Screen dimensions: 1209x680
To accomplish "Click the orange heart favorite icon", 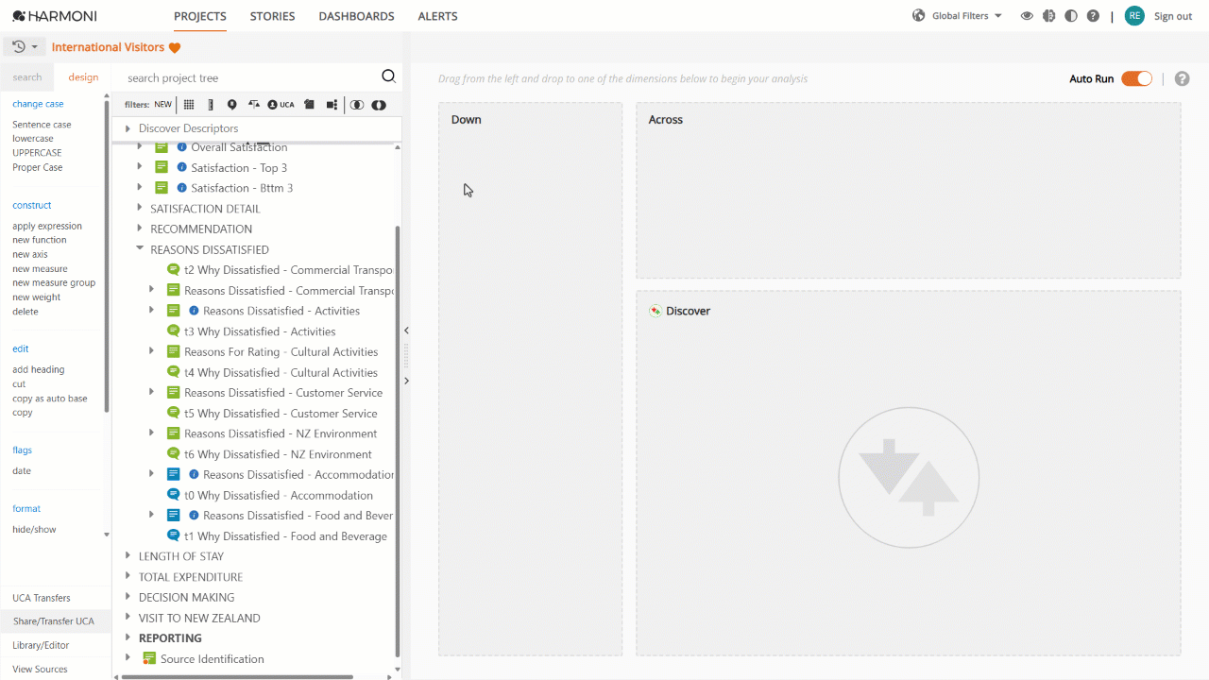I will tap(175, 47).
